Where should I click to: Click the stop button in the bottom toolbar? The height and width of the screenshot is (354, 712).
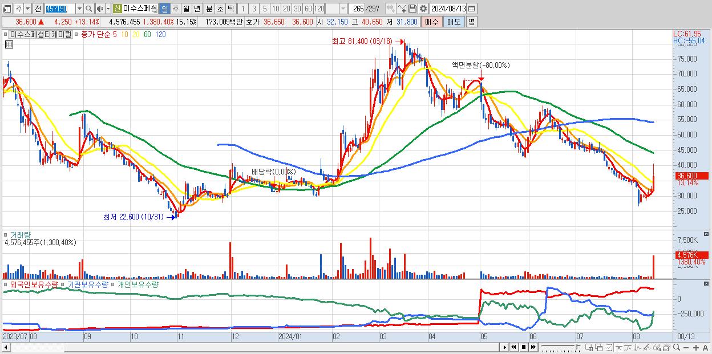[x=523, y=347]
